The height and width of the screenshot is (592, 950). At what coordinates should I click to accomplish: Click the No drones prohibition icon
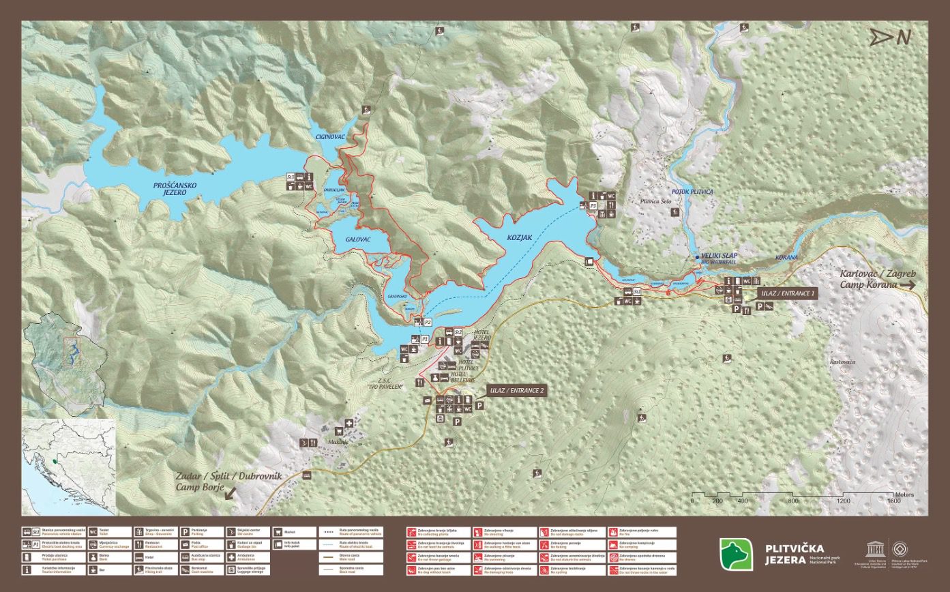(612, 557)
